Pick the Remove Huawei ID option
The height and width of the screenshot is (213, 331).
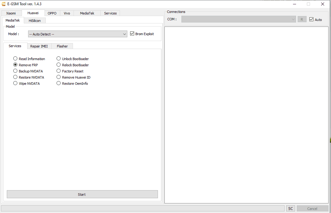[x=74, y=77]
